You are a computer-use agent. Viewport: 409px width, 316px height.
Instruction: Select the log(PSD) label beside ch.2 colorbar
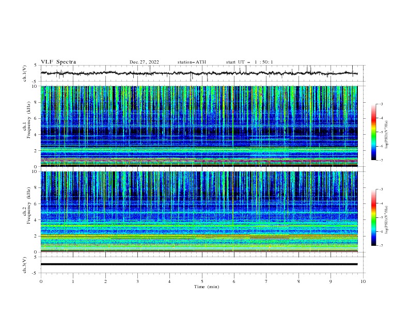pos(386,220)
